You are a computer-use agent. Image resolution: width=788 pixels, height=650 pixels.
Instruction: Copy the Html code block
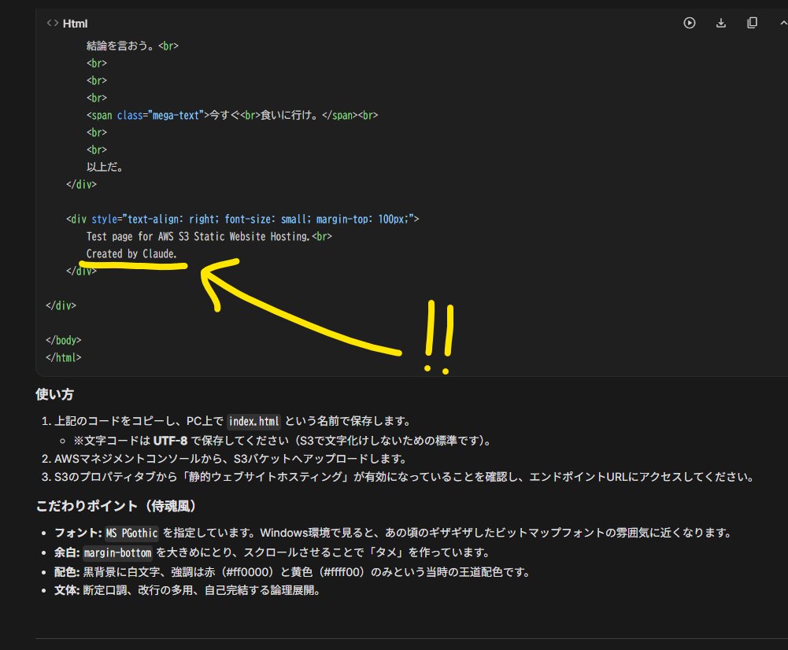point(752,23)
